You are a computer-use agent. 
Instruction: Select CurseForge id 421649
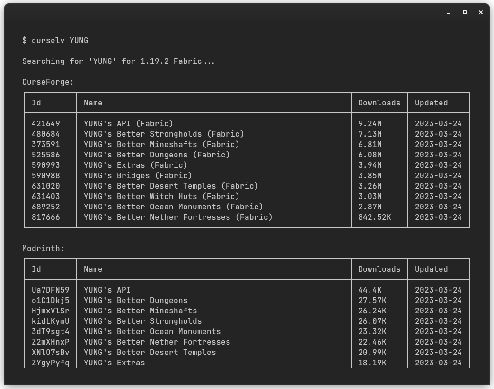click(46, 124)
